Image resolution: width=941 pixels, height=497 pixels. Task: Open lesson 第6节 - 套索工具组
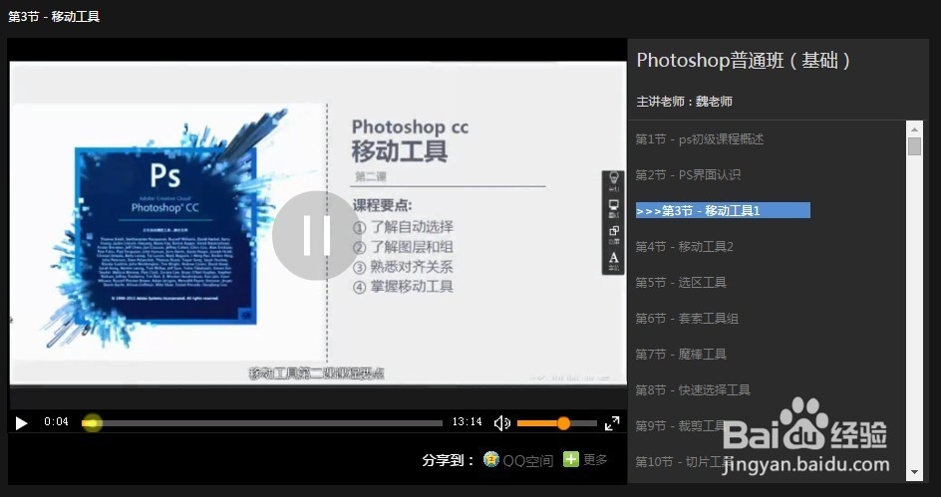tap(687, 318)
